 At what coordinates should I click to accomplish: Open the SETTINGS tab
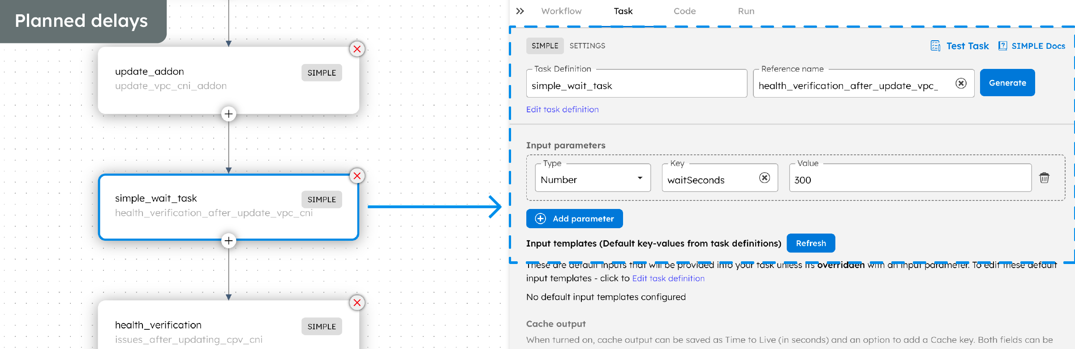coord(587,46)
